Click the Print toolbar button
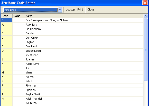The height and width of the screenshot is (106, 149). point(80,9)
